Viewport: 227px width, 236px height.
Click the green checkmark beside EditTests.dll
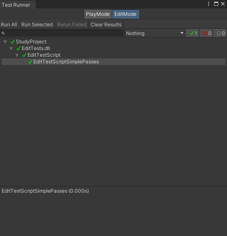click(x=18, y=48)
